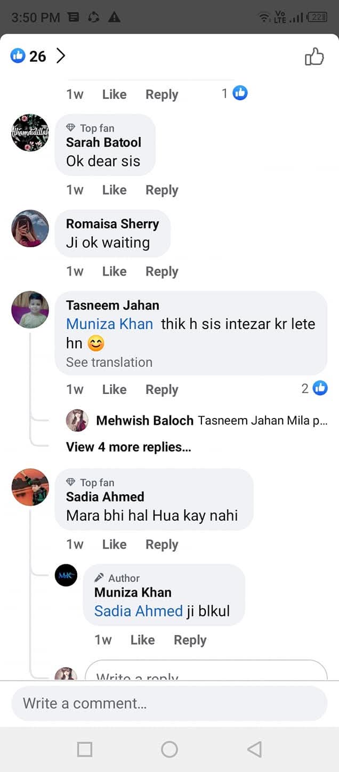Open Muniza Khan's MK author avatar
The image size is (339, 772).
(x=66, y=575)
